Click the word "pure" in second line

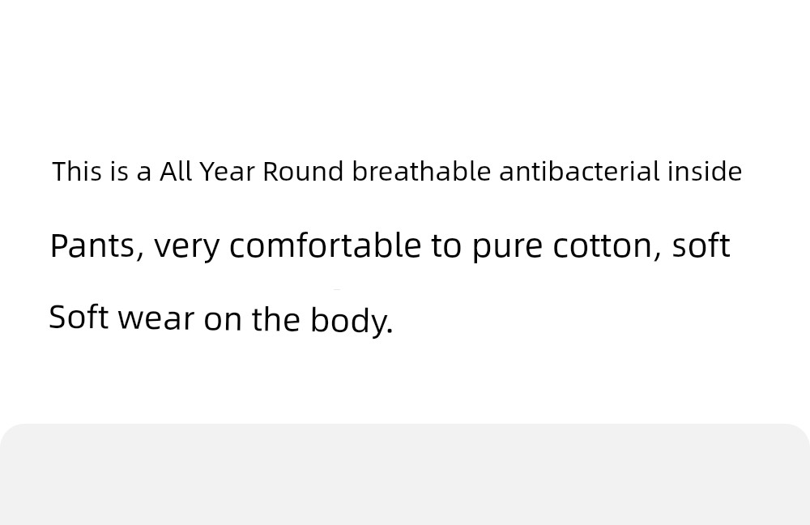[x=507, y=248]
